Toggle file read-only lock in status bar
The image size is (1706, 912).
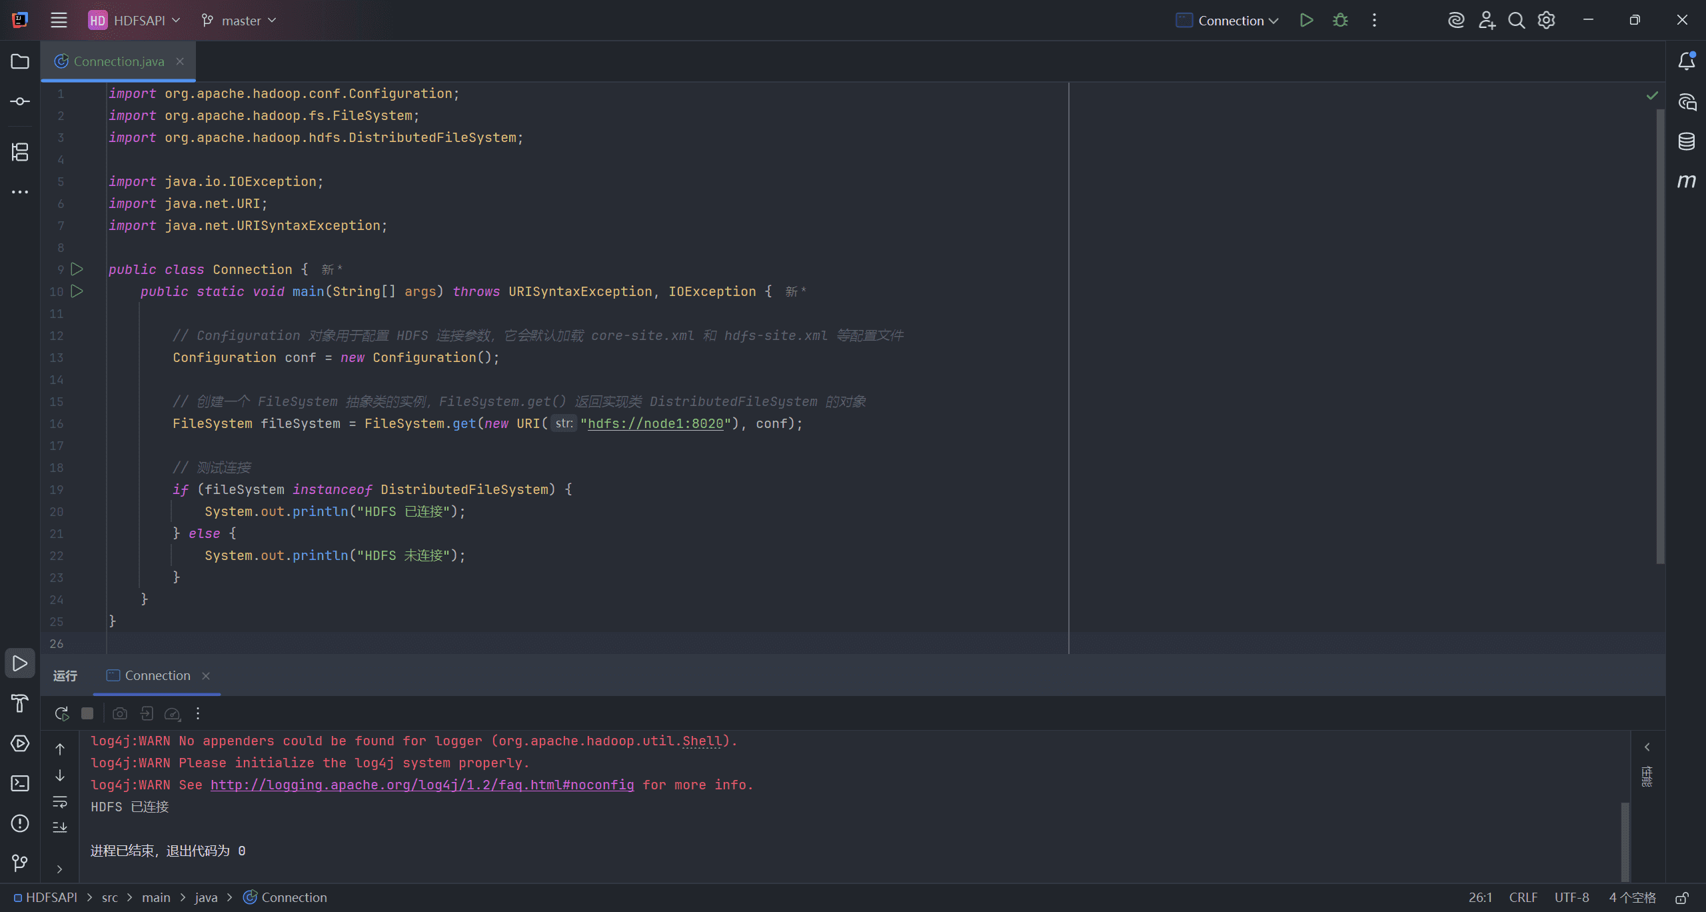pos(1683,898)
